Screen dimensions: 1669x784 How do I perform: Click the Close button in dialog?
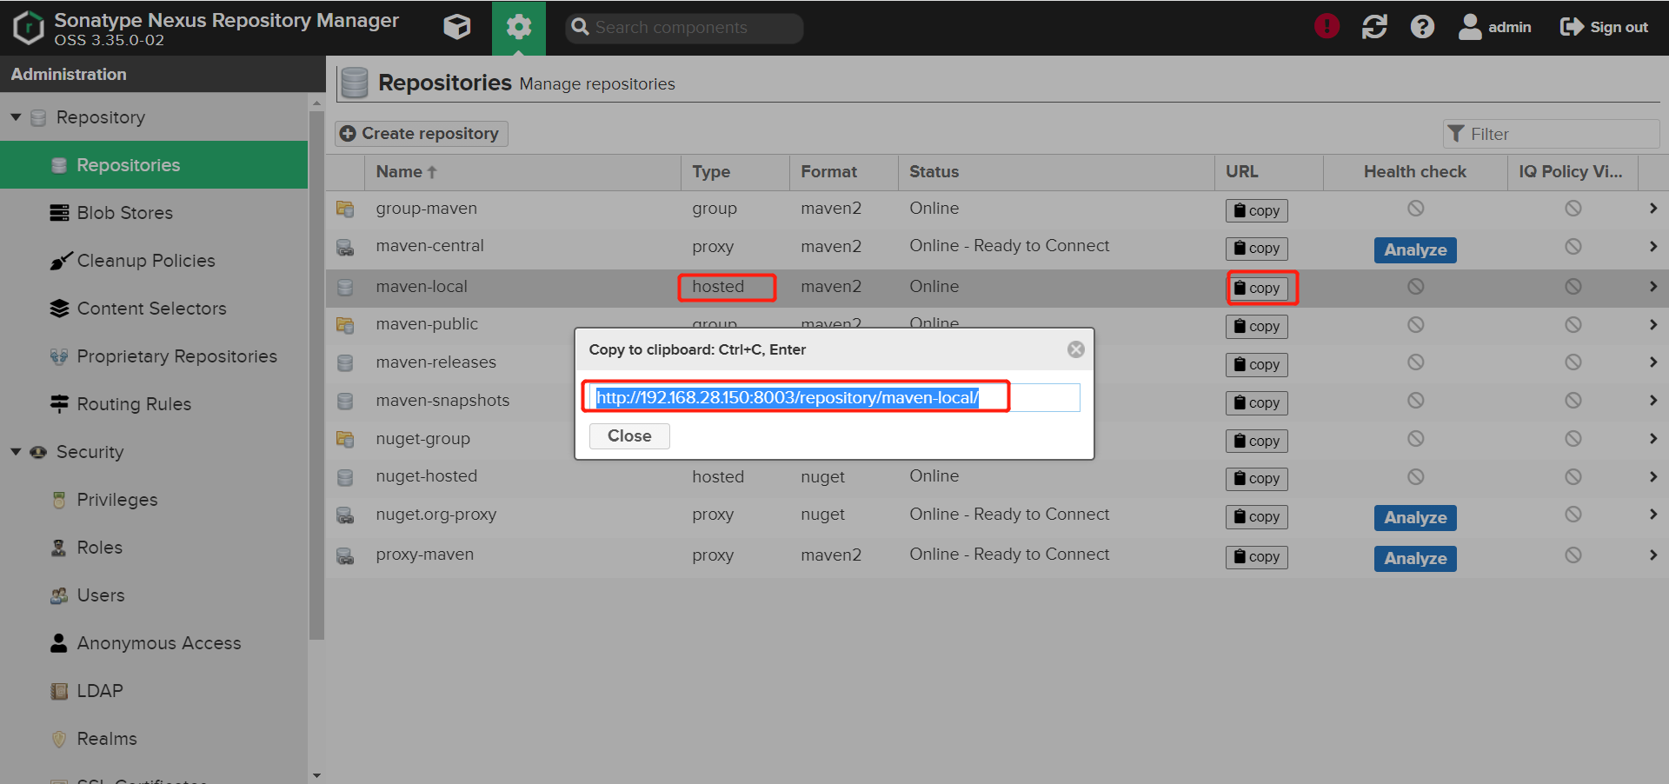point(629,436)
